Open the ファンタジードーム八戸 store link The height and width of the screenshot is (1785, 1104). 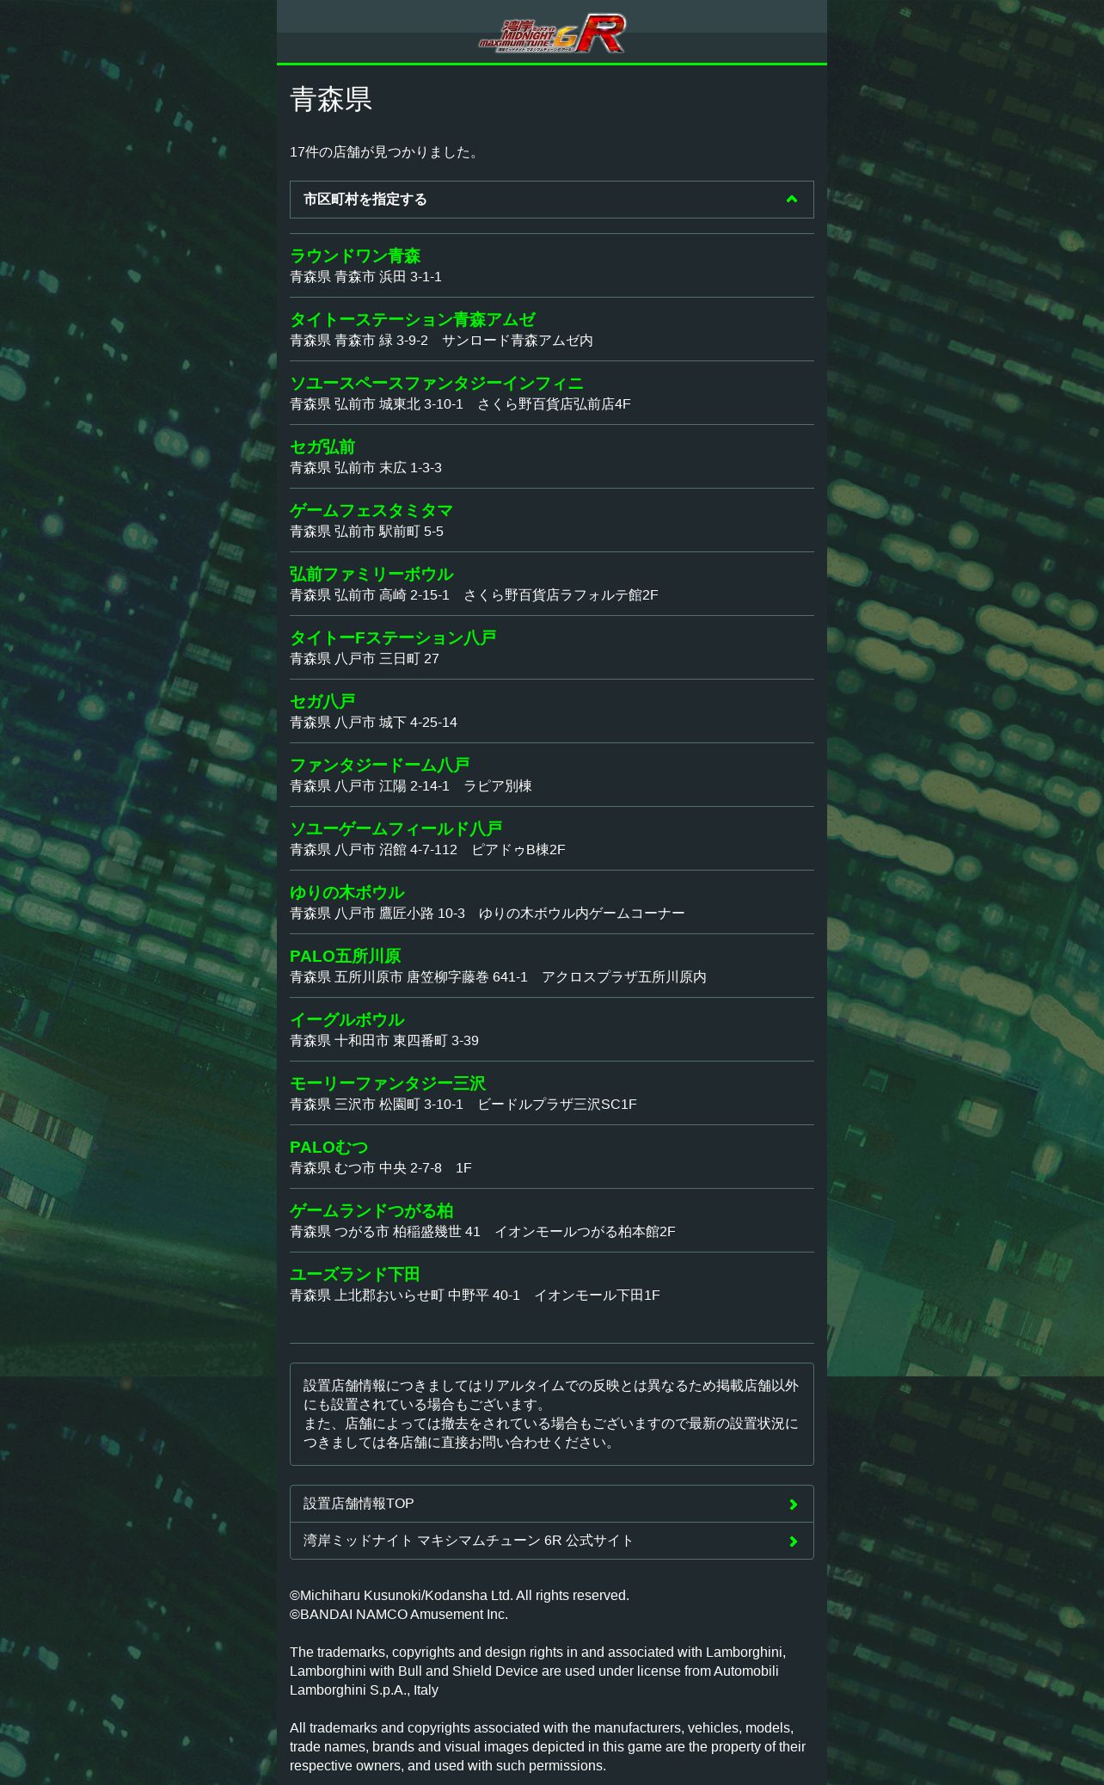tap(380, 765)
